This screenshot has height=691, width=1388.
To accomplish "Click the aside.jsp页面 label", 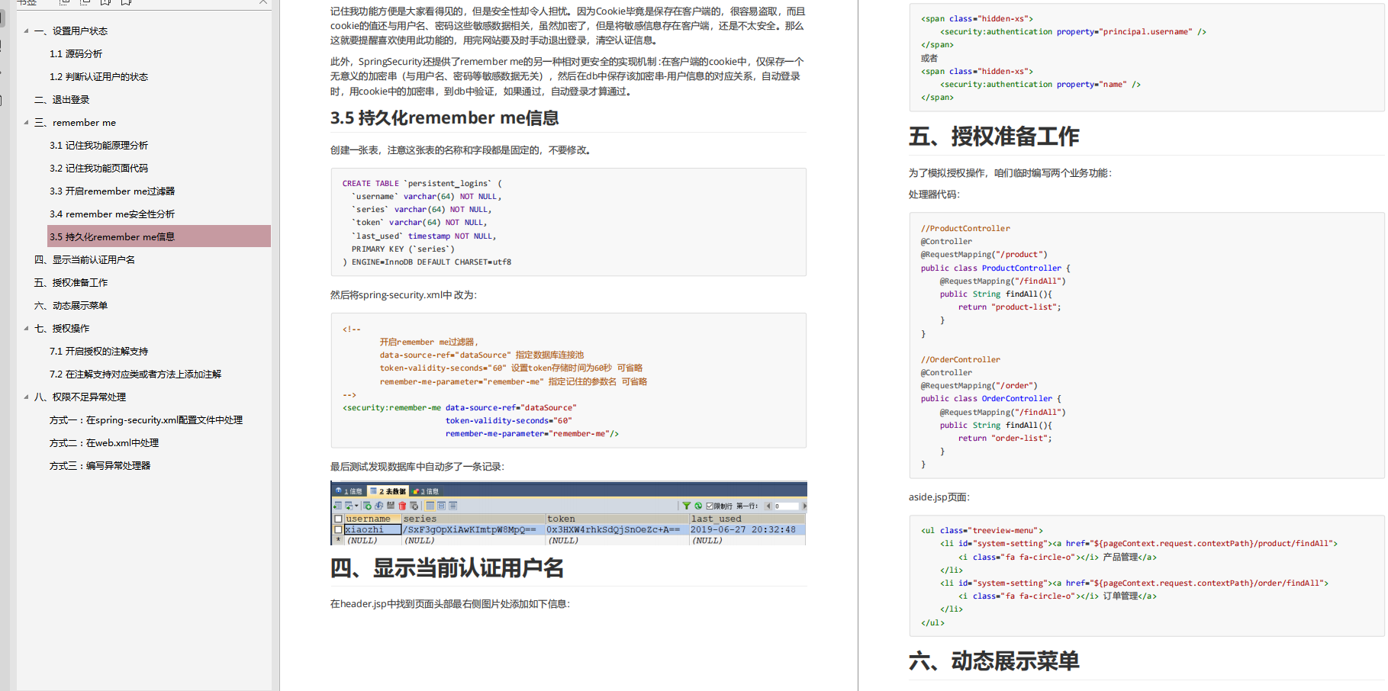I will pos(939,497).
